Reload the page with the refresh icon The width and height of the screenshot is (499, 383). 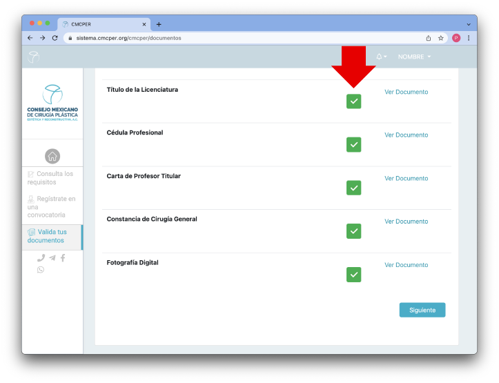55,38
